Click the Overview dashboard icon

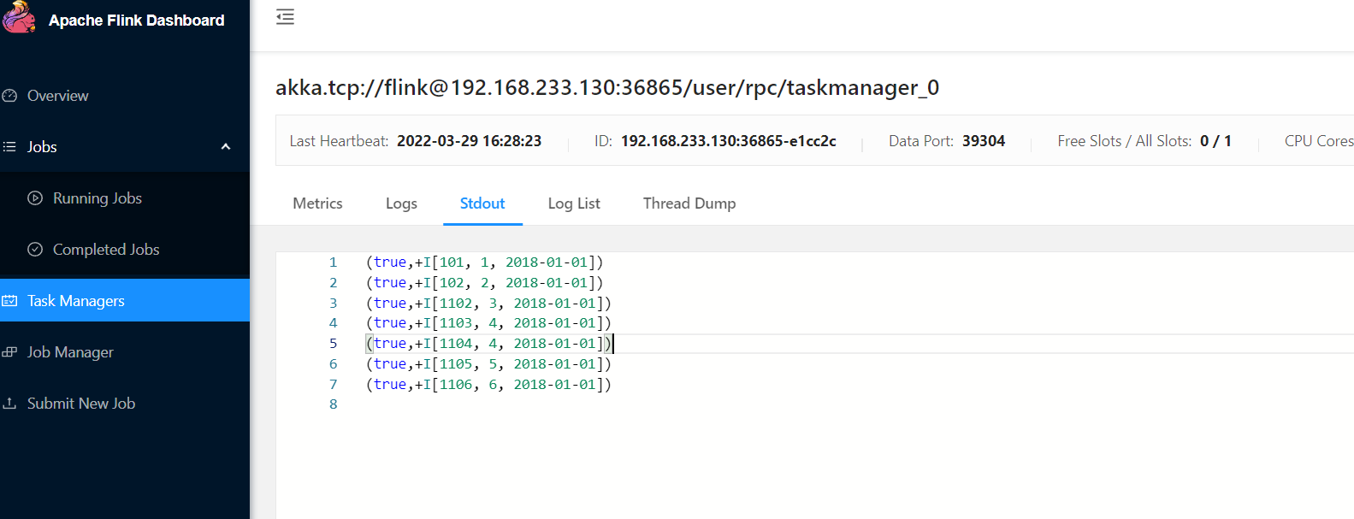(x=10, y=96)
